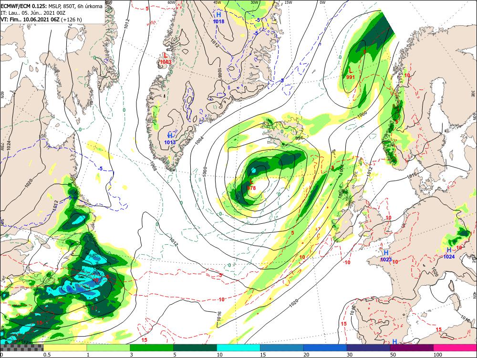Viewport: 477px width, 358px height.
Task: Click the '(+126 h)' forecast hour text
Action: 71,20
